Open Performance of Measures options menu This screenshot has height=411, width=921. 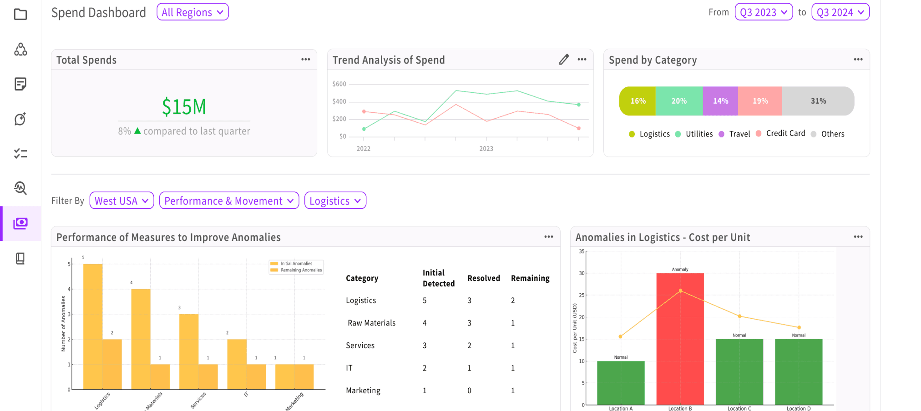(x=549, y=237)
